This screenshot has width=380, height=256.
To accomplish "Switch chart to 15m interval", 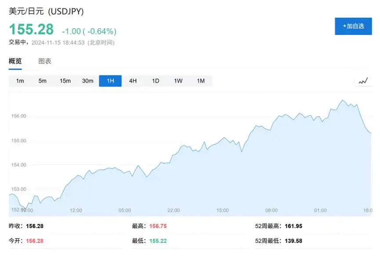I will pyautogui.click(x=65, y=81).
